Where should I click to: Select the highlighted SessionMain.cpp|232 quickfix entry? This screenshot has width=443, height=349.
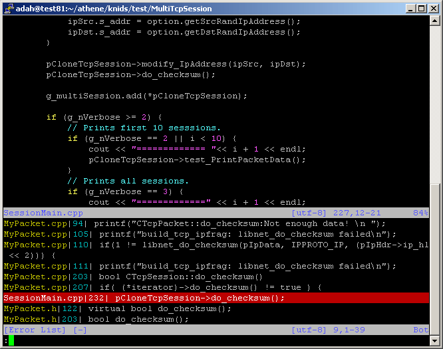tap(216, 298)
